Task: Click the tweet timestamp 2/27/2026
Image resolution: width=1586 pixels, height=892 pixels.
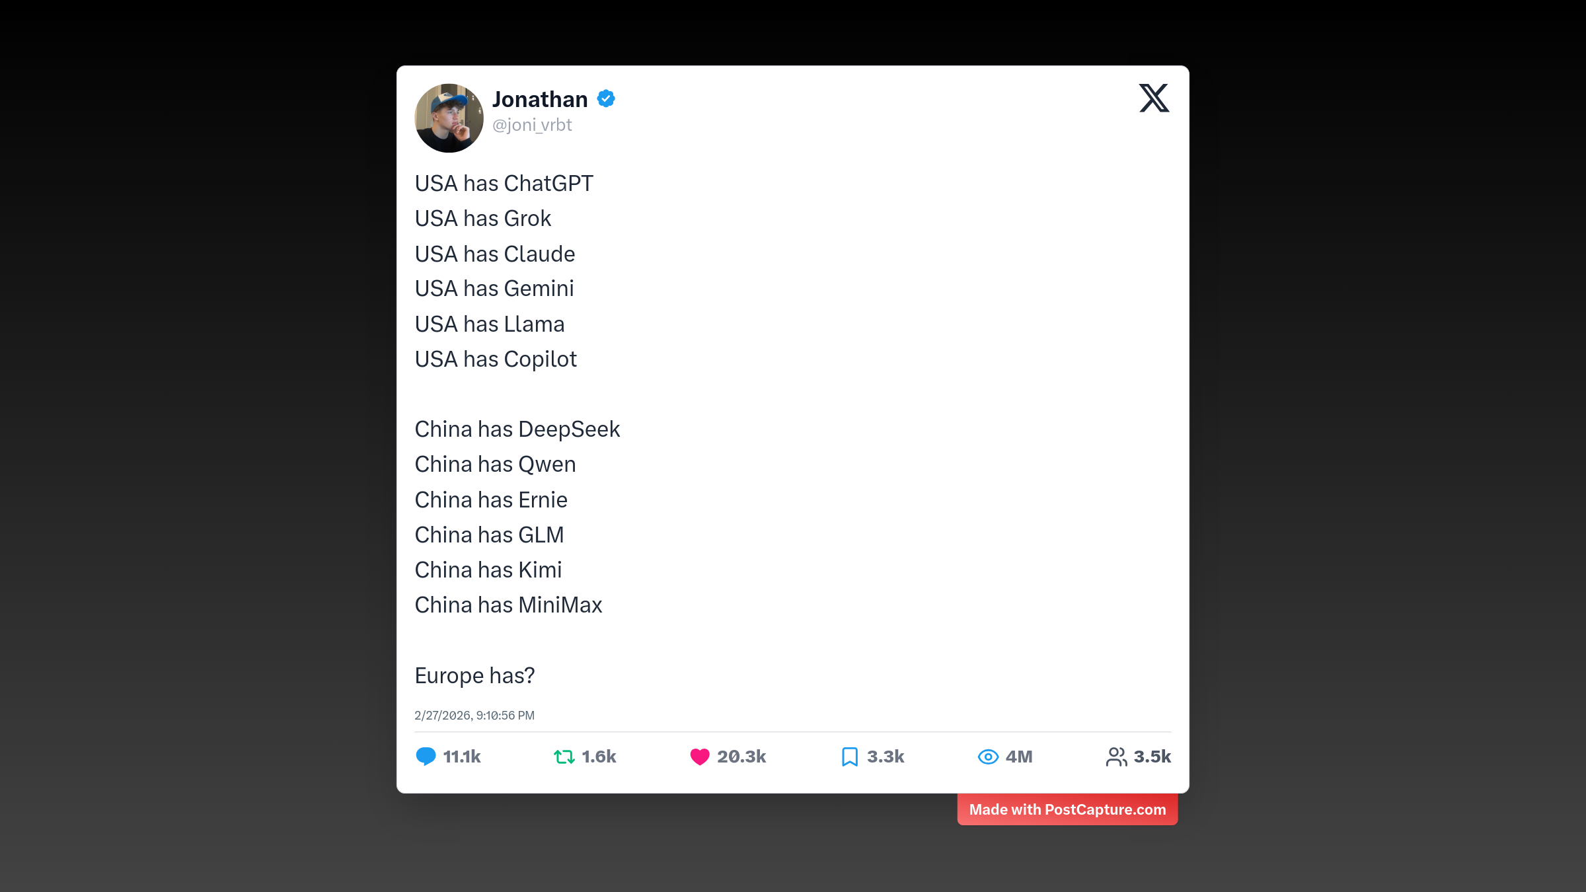Action: [x=474, y=716]
